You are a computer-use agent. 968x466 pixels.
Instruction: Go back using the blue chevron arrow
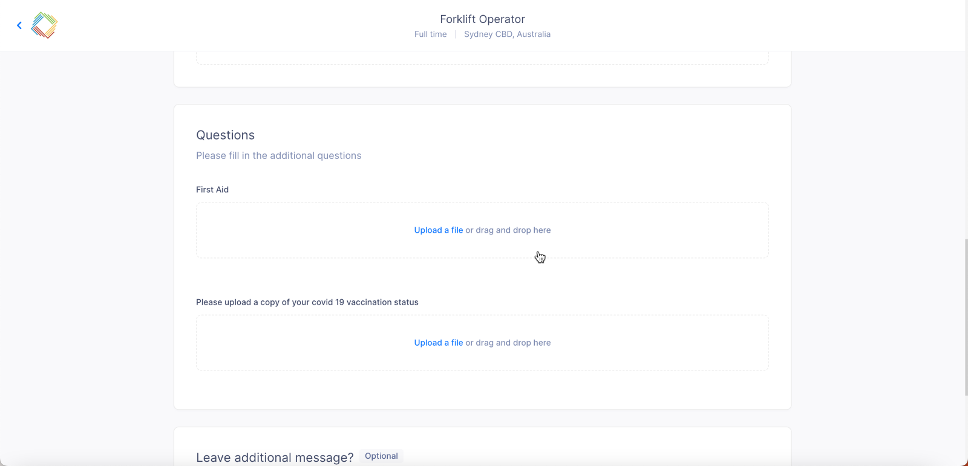(x=19, y=25)
